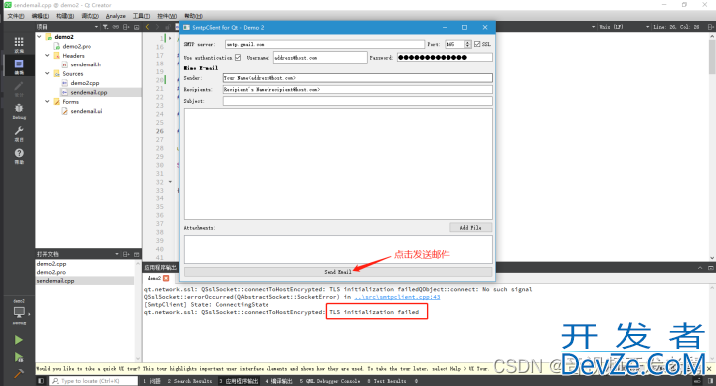Viewport: 716px width, 386px height.
Task: Run the project with the green play button
Action: tap(18, 340)
